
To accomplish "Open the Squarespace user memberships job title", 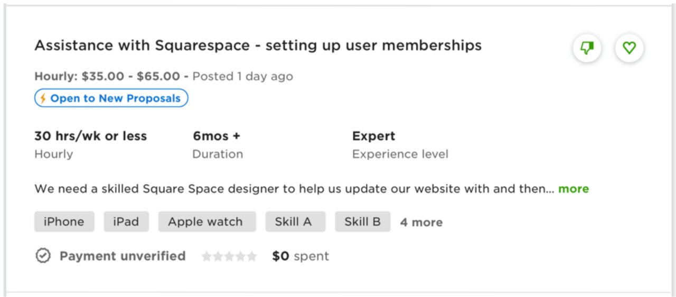I will point(258,45).
